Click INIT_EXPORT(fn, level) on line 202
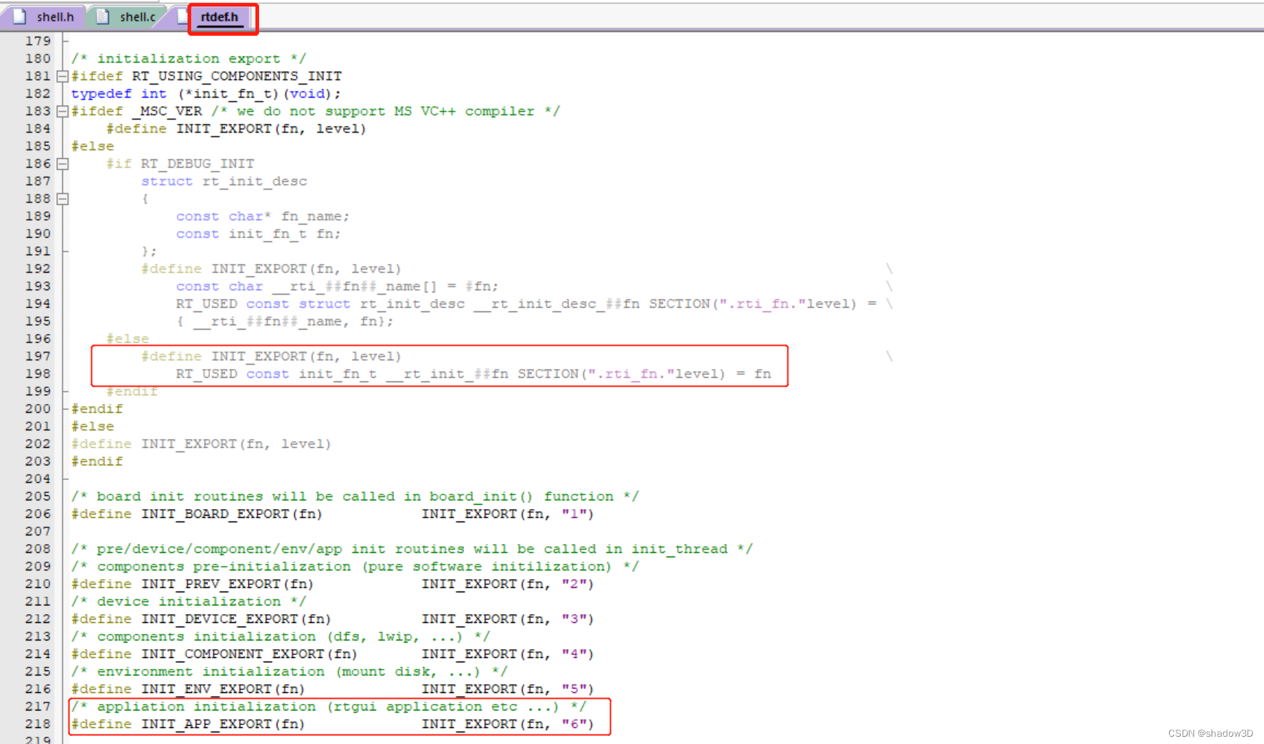Viewport: 1264px width, 744px height. click(x=236, y=443)
